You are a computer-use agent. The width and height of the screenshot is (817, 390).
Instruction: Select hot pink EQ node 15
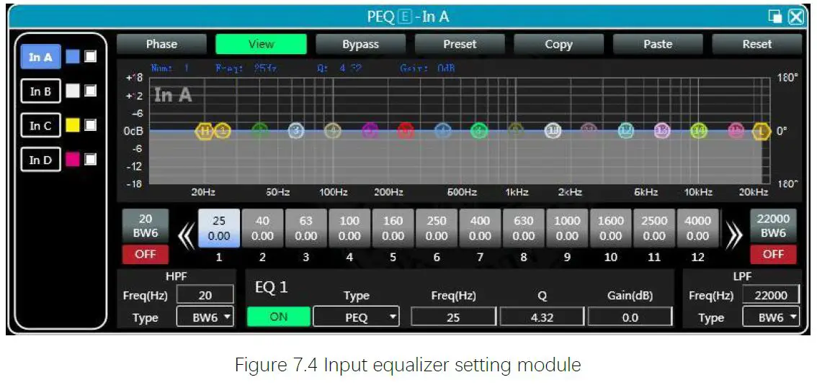(736, 131)
